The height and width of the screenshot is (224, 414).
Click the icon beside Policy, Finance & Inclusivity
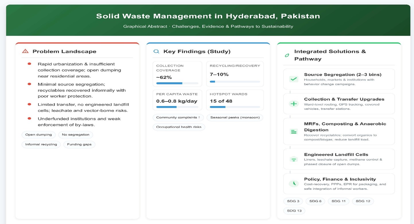pyautogui.click(x=294, y=184)
